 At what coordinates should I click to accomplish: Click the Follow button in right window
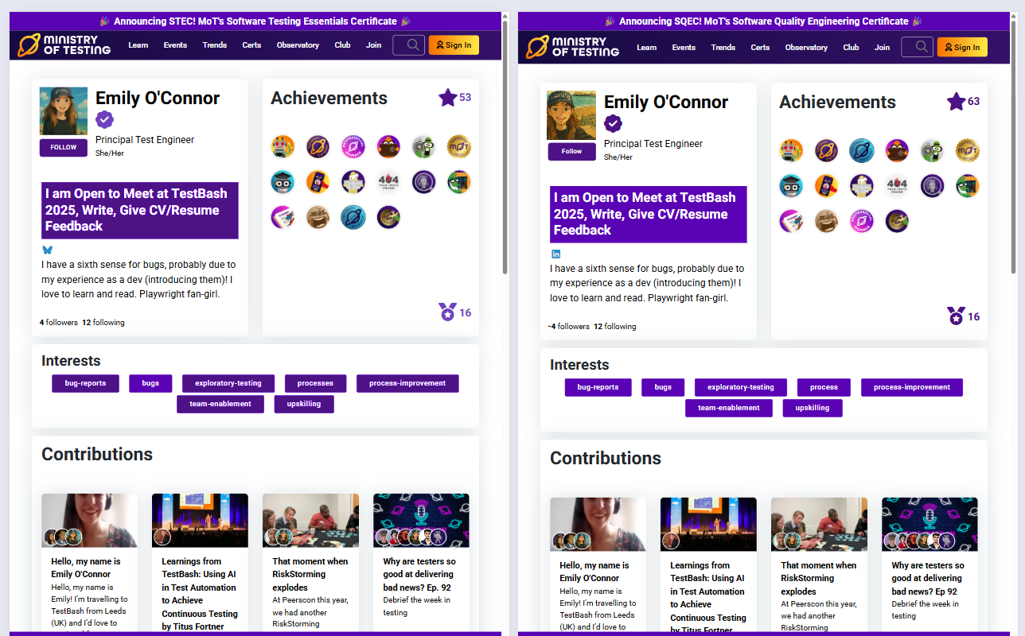pos(571,152)
